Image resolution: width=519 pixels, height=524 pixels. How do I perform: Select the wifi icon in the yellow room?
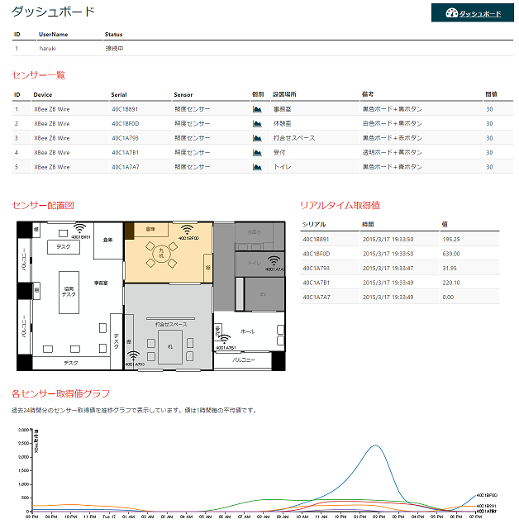(188, 229)
